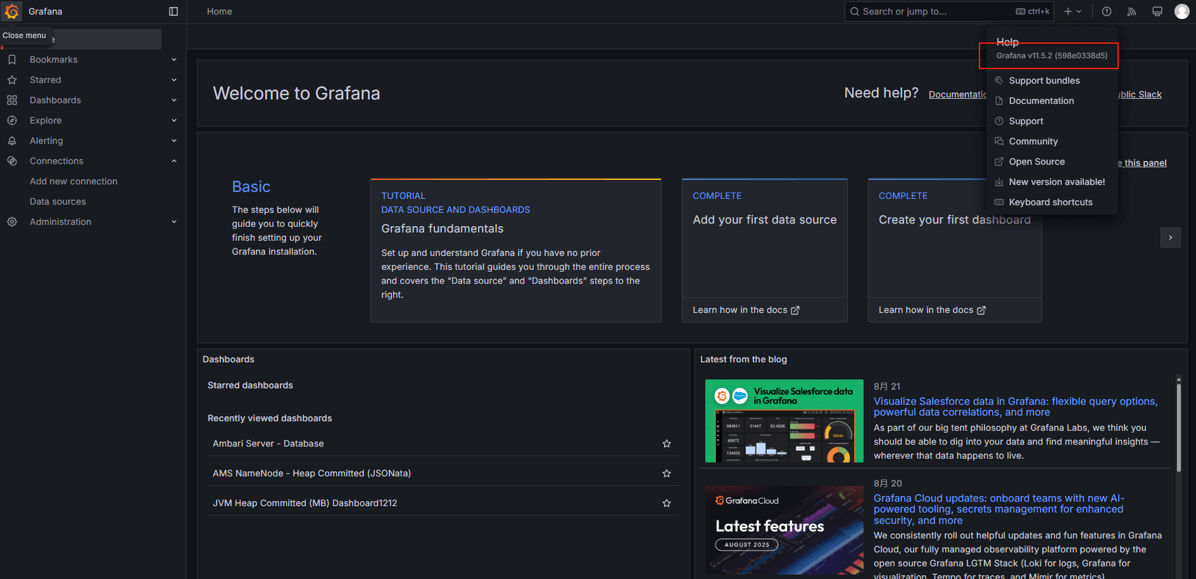This screenshot has width=1196, height=579.
Task: Select Open Source in the Help menu
Action: pyautogui.click(x=1052, y=162)
